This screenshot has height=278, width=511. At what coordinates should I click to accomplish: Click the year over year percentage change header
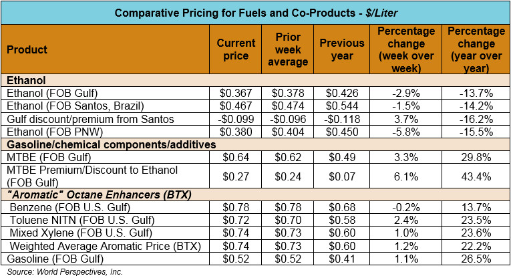pyautogui.click(x=475, y=49)
